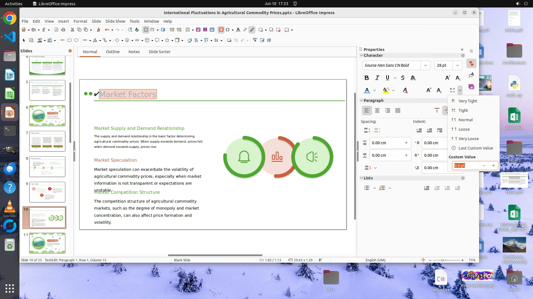Select Last Custom Value spacing option
This screenshot has height=299, width=533.
[475, 148]
